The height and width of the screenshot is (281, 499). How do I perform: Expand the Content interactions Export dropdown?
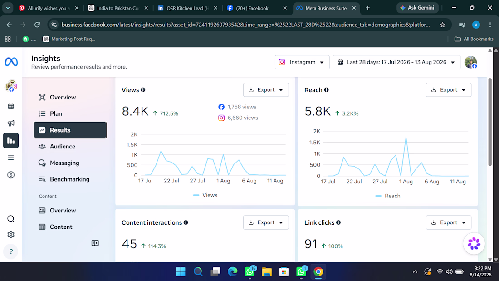click(x=266, y=222)
